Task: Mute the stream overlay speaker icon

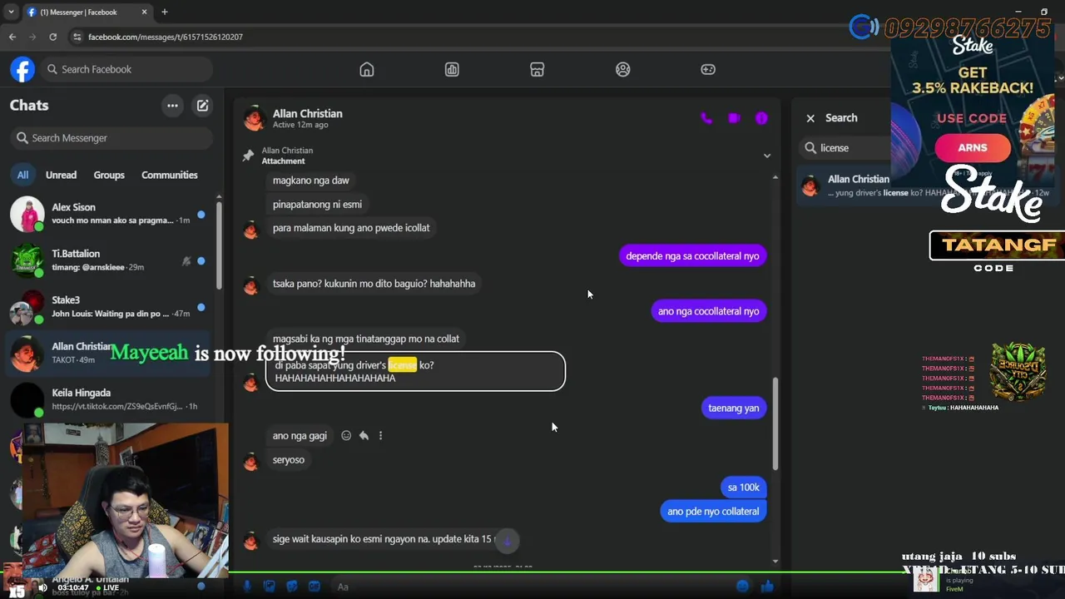Action: click(x=42, y=587)
